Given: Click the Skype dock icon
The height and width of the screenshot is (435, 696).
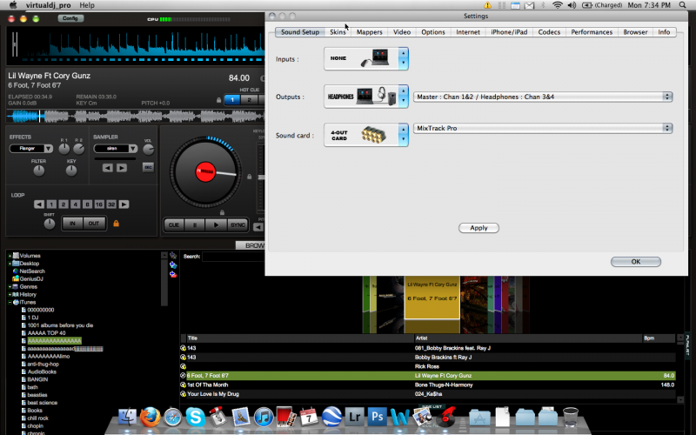Looking at the screenshot, I should coord(195,417).
